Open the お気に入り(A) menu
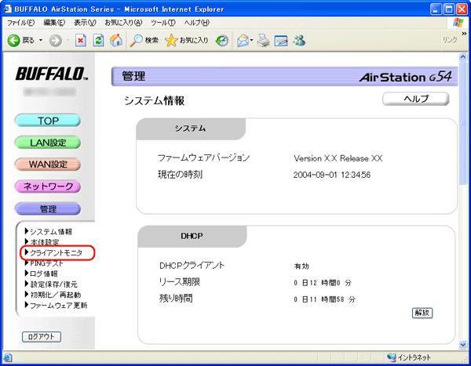This screenshot has width=471, height=366. (x=123, y=23)
